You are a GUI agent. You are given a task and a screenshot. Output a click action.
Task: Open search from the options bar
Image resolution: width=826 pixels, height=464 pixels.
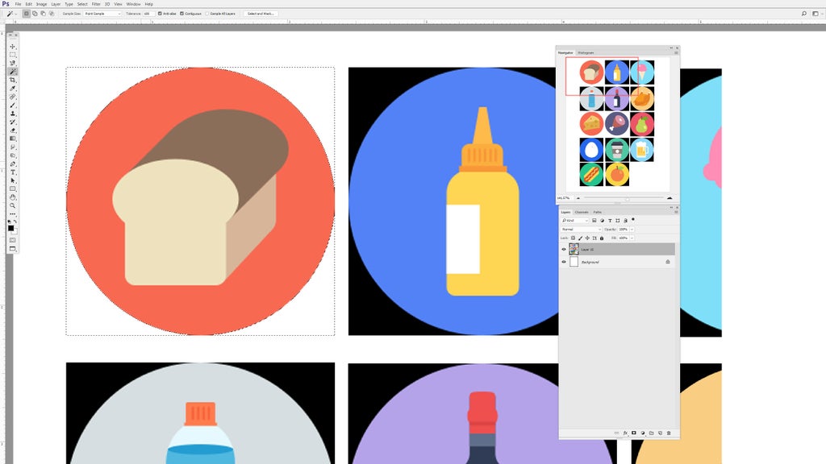point(804,14)
